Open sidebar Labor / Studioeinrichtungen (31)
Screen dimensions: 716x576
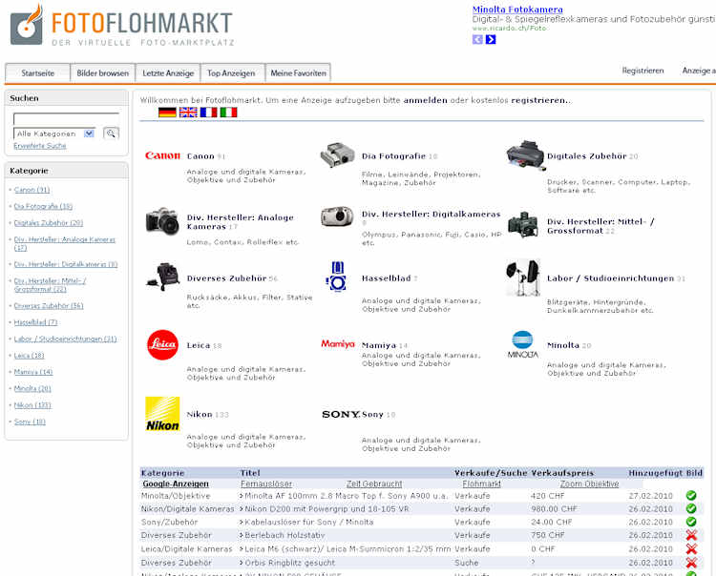point(65,339)
